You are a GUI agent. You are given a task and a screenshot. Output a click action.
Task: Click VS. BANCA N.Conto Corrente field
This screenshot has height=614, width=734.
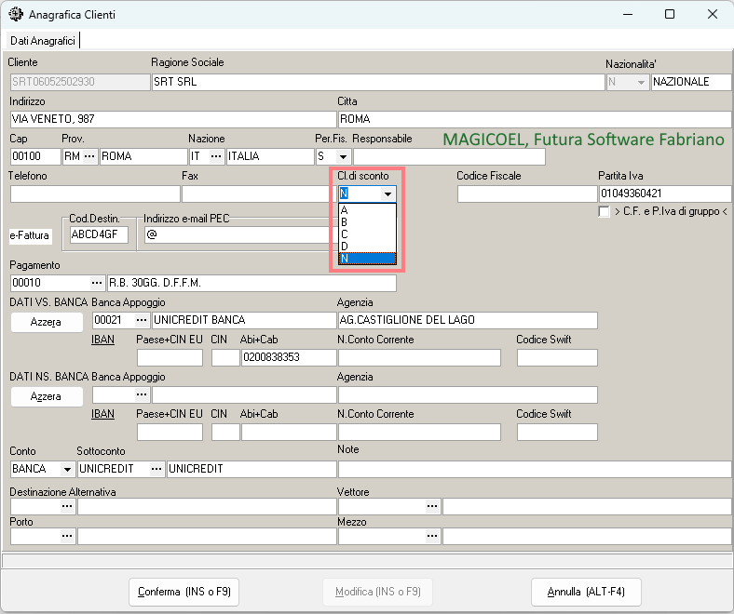pos(419,357)
